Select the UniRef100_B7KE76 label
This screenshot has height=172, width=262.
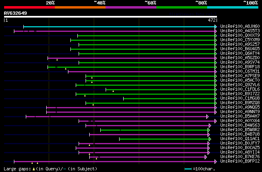click(240, 157)
